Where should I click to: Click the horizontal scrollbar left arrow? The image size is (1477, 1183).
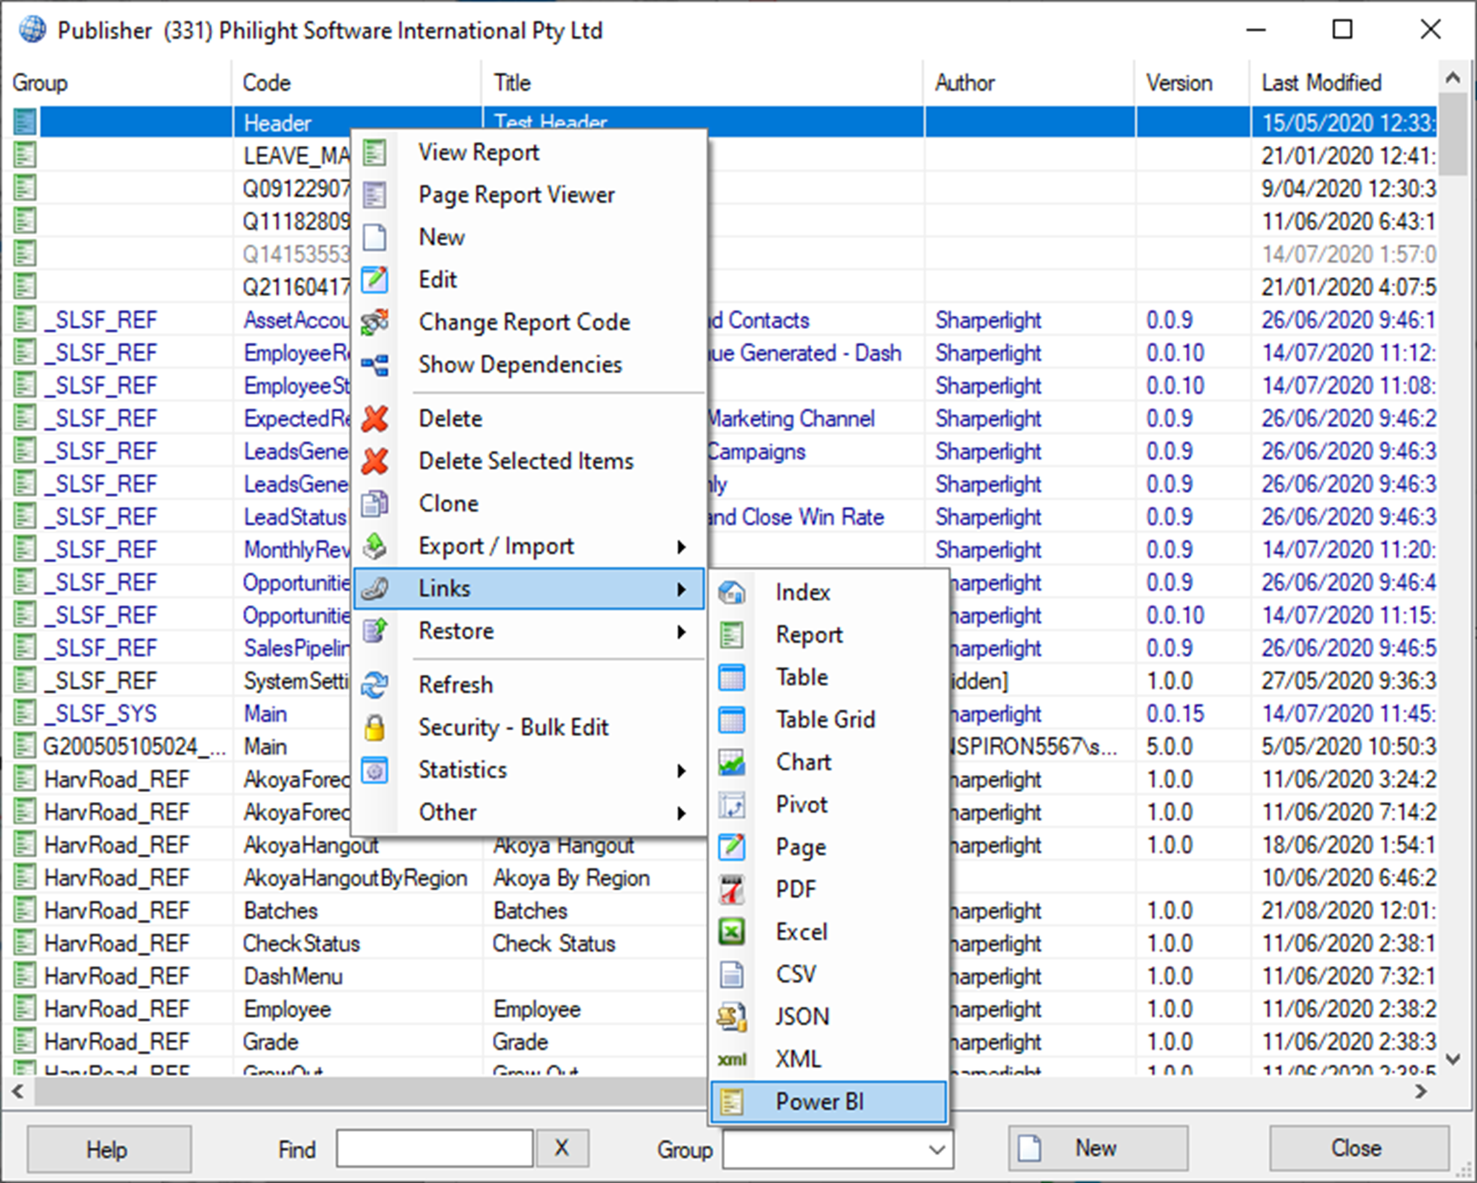(19, 1091)
